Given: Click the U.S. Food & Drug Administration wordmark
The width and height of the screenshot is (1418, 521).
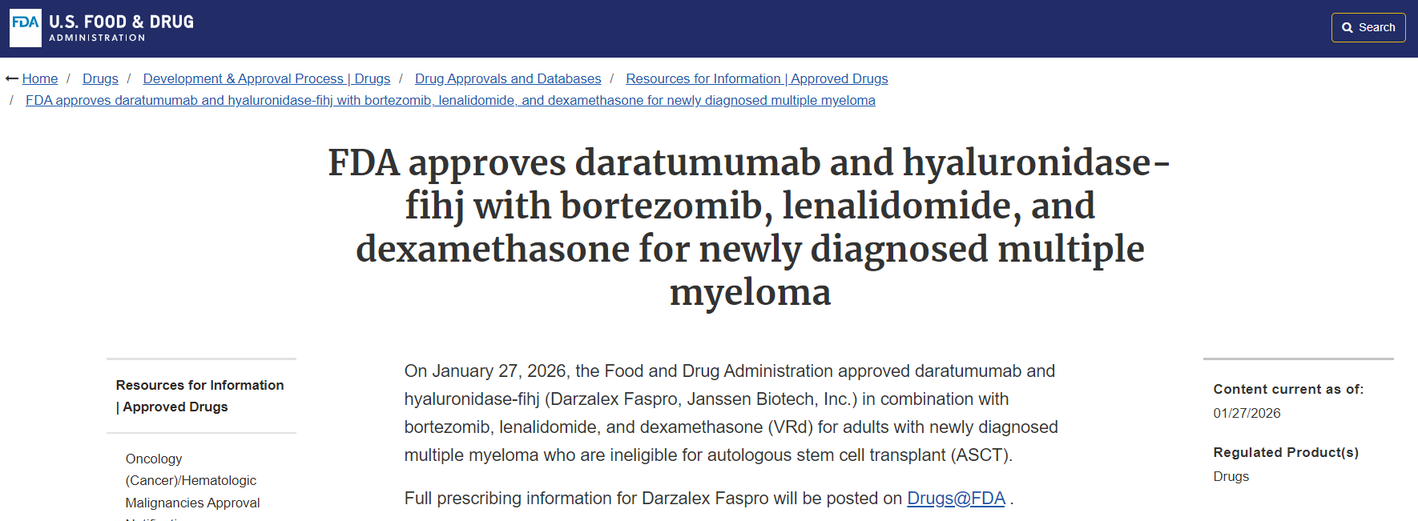Looking at the screenshot, I should [121, 28].
